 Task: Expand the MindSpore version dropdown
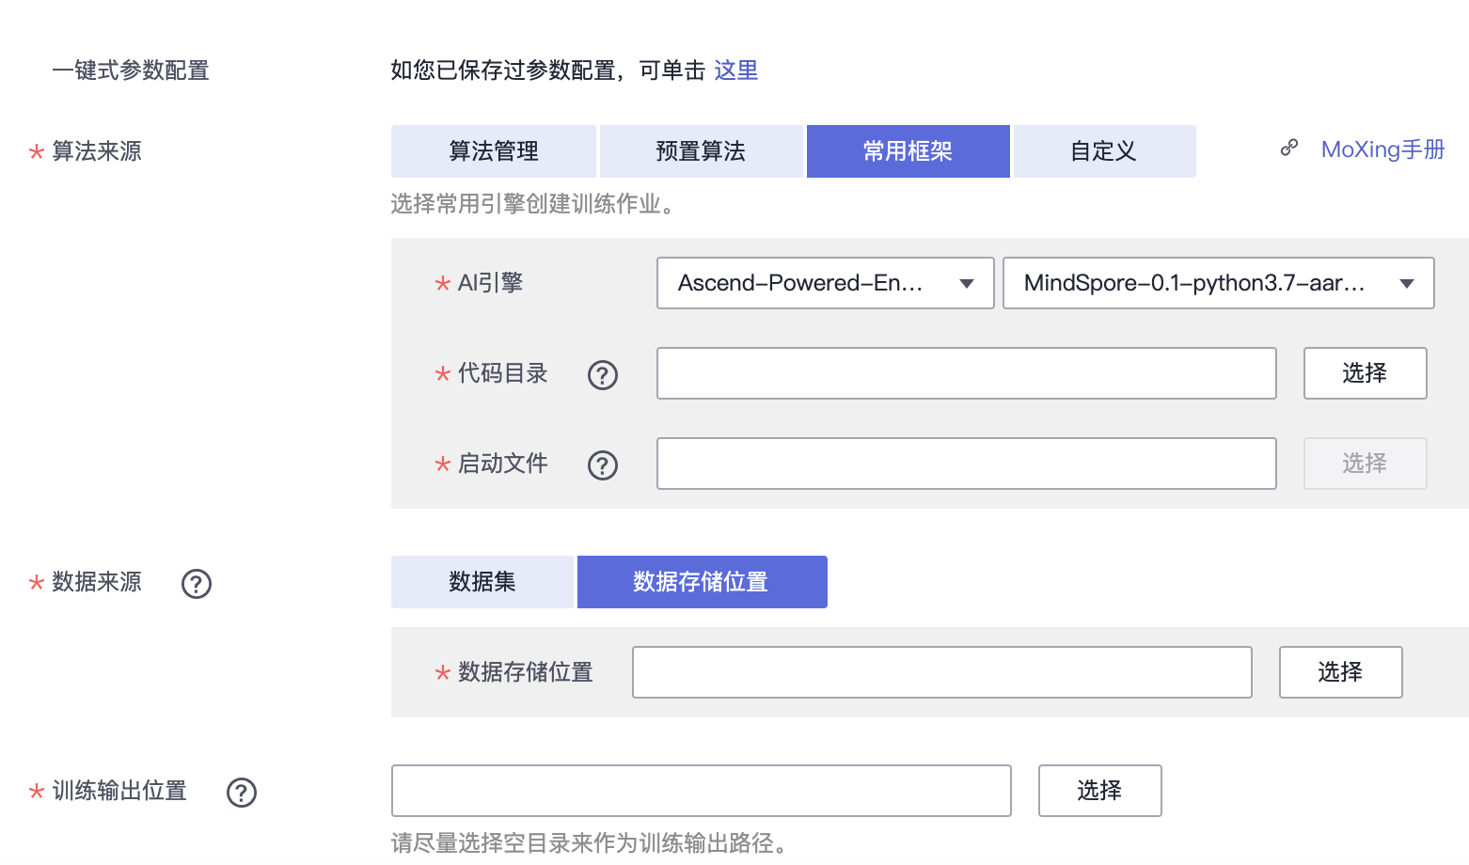point(1218,283)
